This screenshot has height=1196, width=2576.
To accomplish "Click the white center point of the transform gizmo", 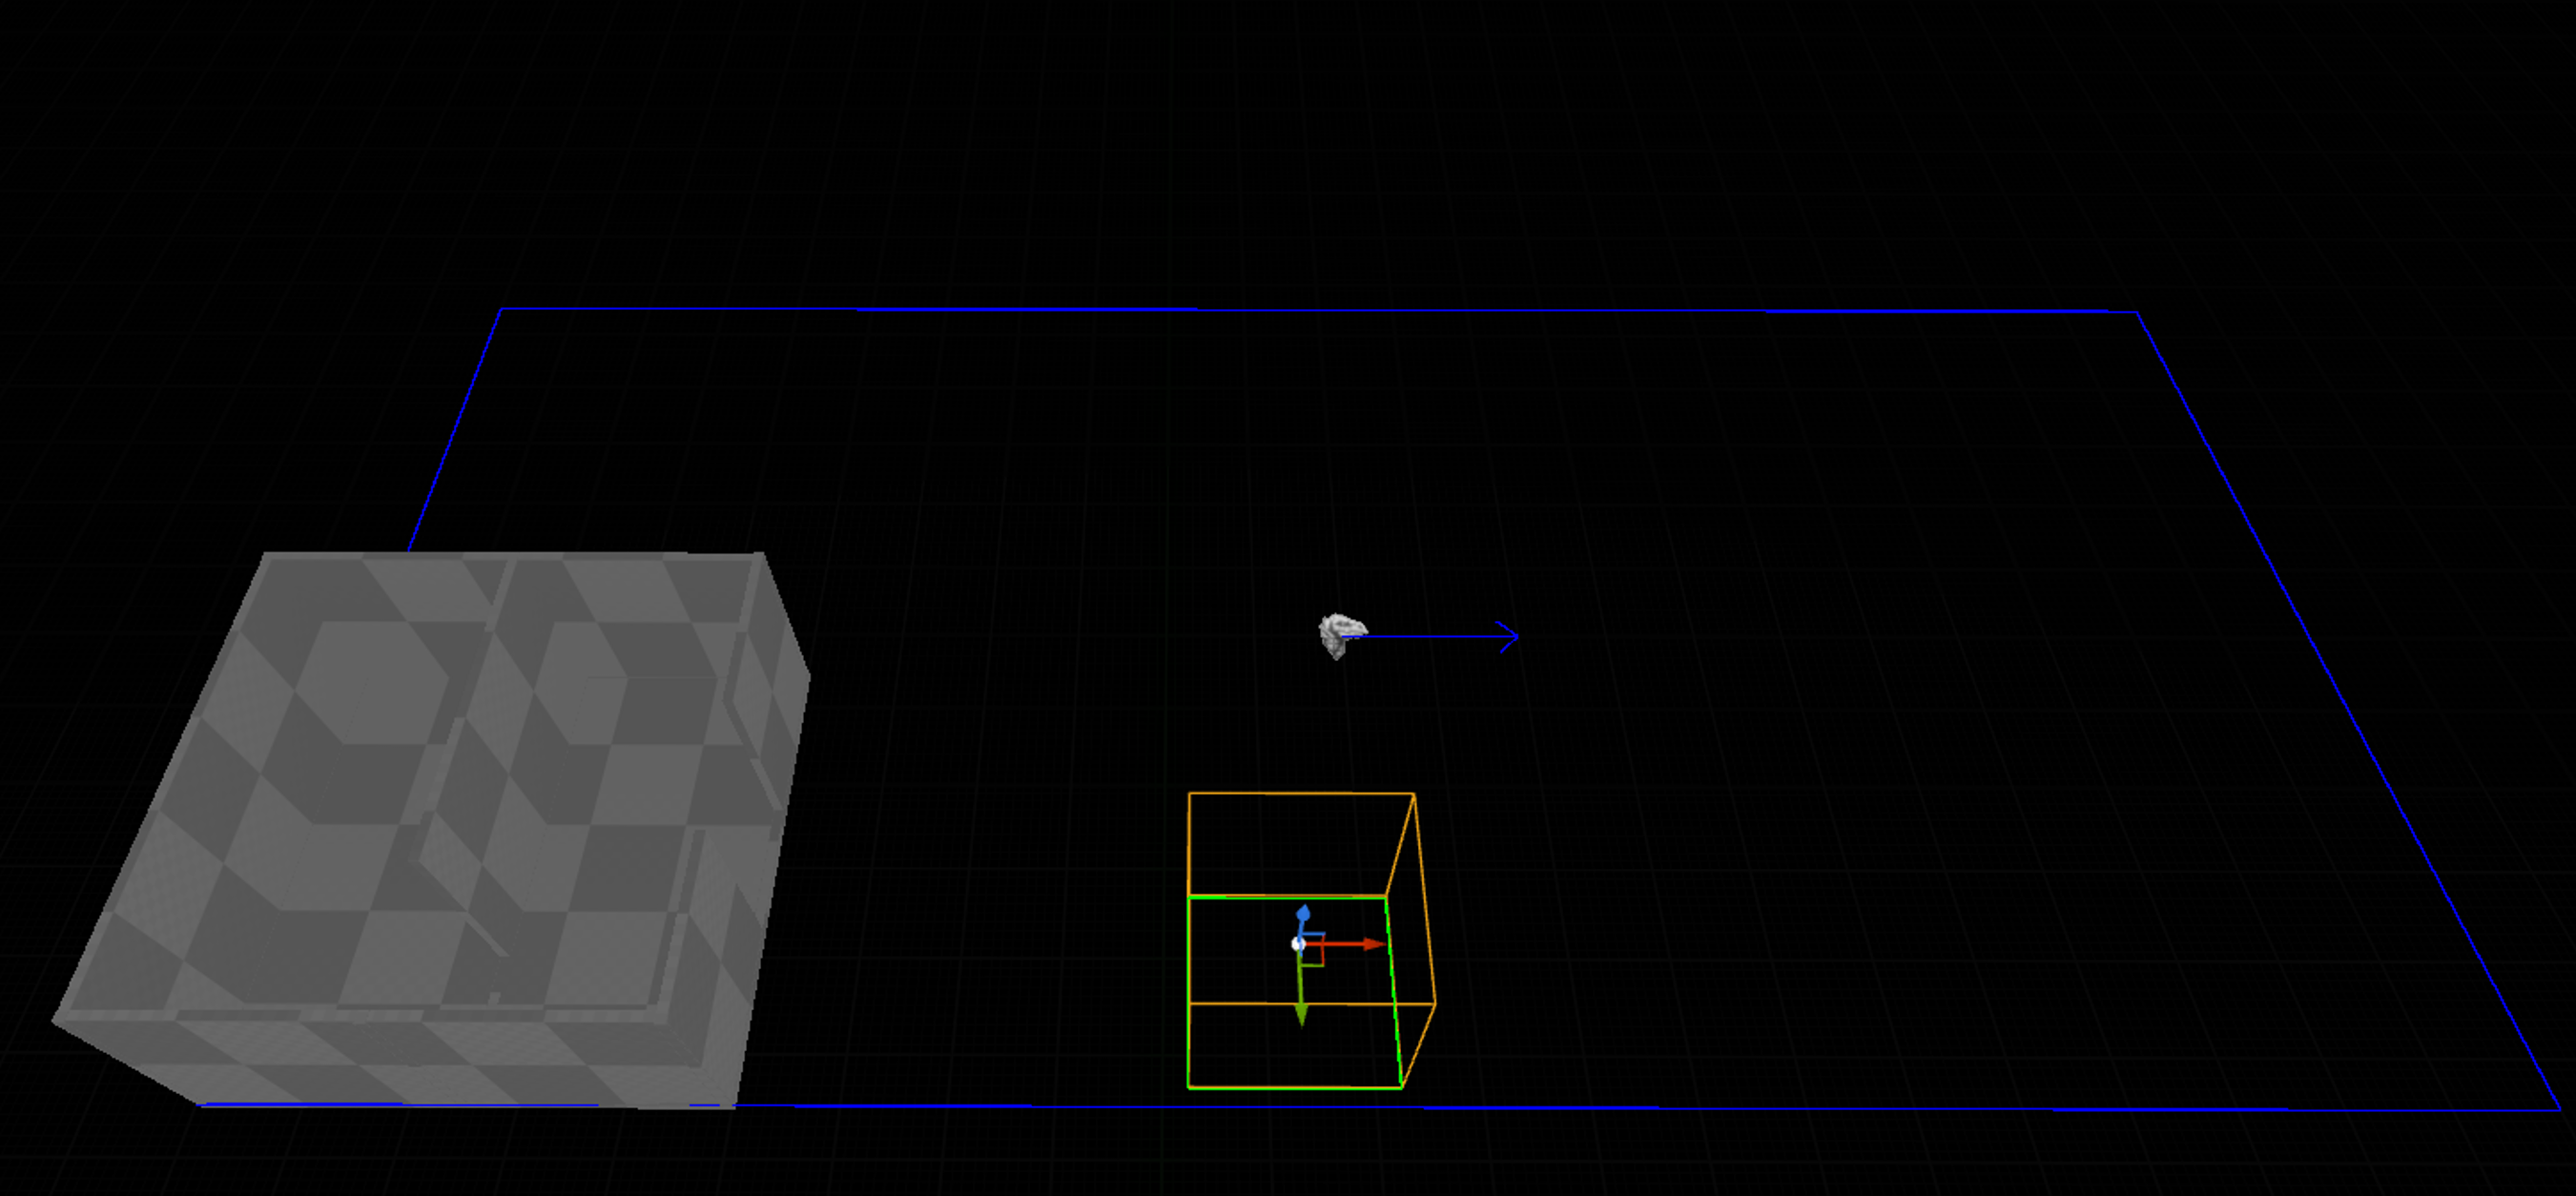I will pyautogui.click(x=1298, y=944).
